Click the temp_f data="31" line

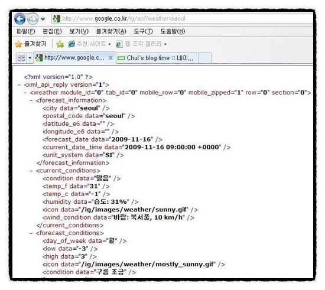pyautogui.click(x=76, y=187)
